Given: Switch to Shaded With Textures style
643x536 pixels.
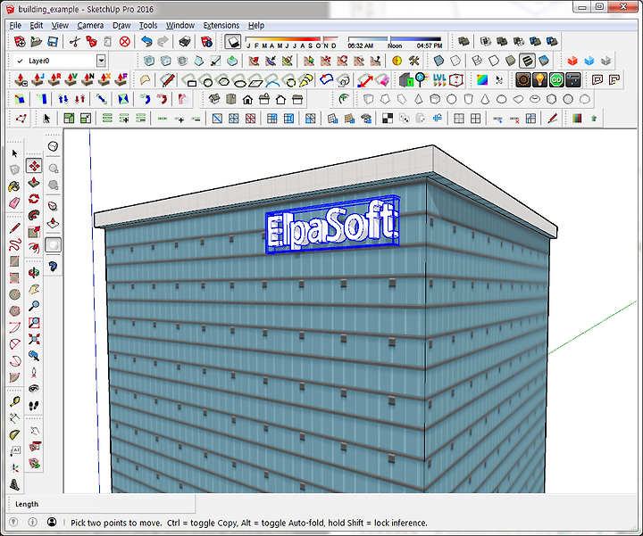Looking at the screenshot, I should [527, 61].
